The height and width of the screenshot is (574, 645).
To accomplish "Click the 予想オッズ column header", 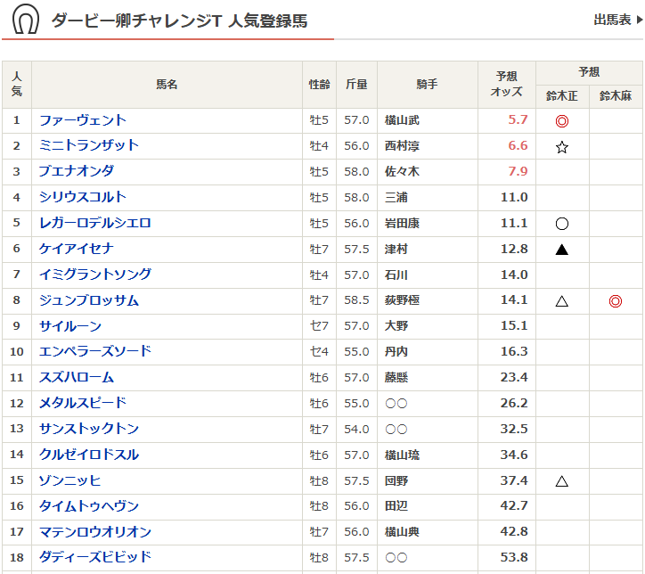I will point(507,85).
